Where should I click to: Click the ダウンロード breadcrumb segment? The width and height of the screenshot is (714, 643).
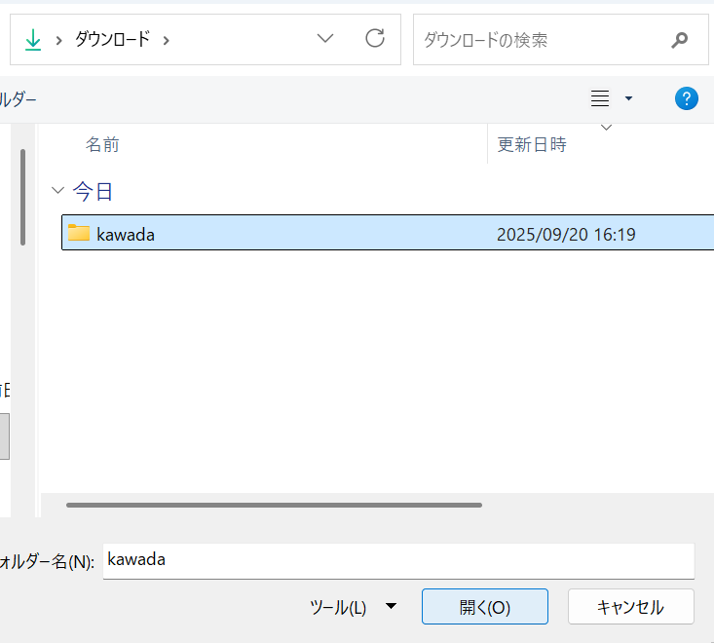coord(112,40)
